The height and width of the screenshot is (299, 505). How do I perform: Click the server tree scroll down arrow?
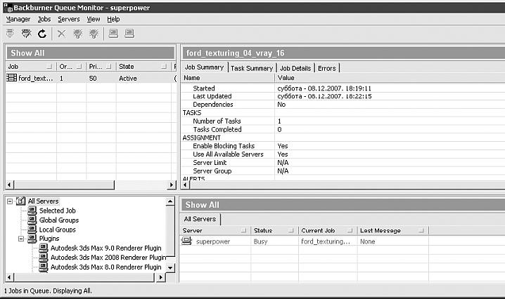tap(170, 267)
